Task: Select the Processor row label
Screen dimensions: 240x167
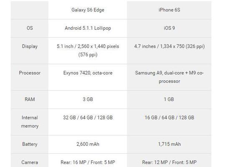Action: click(30, 73)
